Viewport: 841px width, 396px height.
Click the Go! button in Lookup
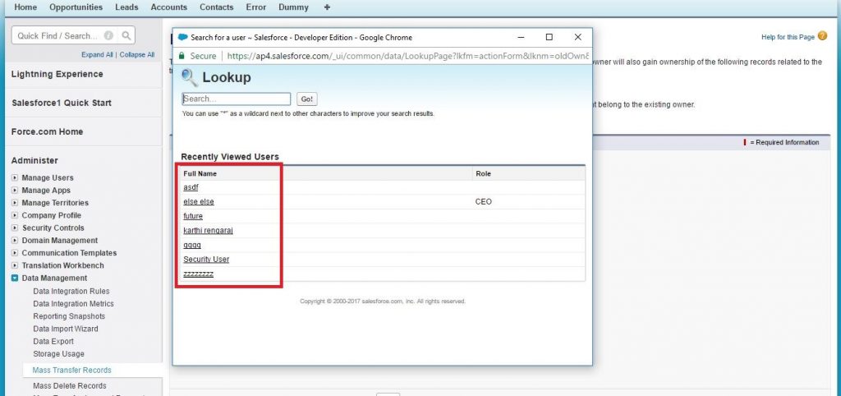(307, 99)
